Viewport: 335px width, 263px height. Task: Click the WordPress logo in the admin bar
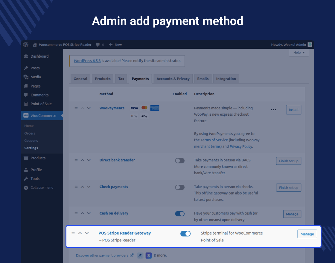[25, 45]
